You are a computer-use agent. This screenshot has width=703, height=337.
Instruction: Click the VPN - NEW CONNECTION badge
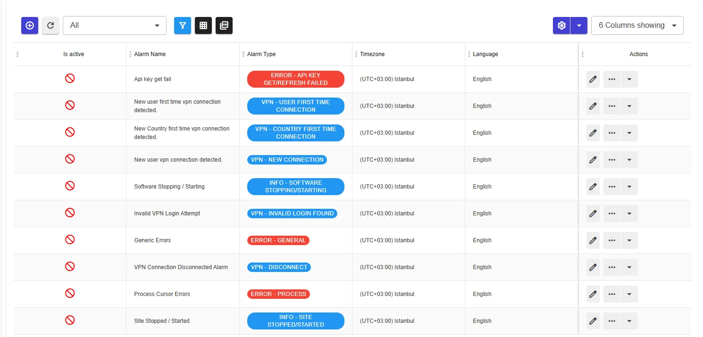coord(287,160)
